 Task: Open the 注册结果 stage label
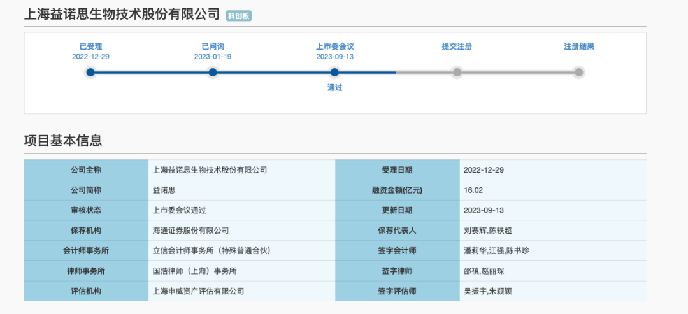coord(578,46)
